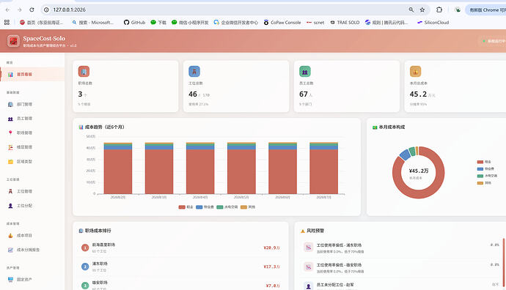Screen dimensions: 506x290
Task: Open the 企业微信开发者中心 bookmark
Action: click(236, 22)
